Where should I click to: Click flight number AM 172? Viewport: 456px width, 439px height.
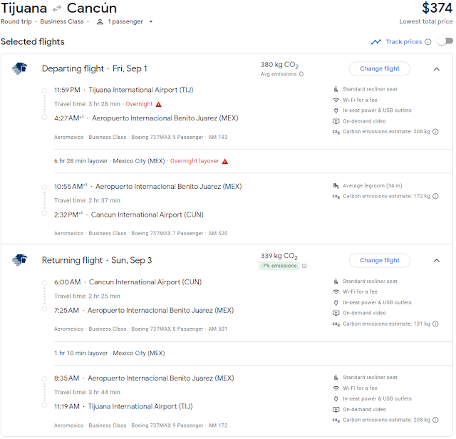(219, 427)
